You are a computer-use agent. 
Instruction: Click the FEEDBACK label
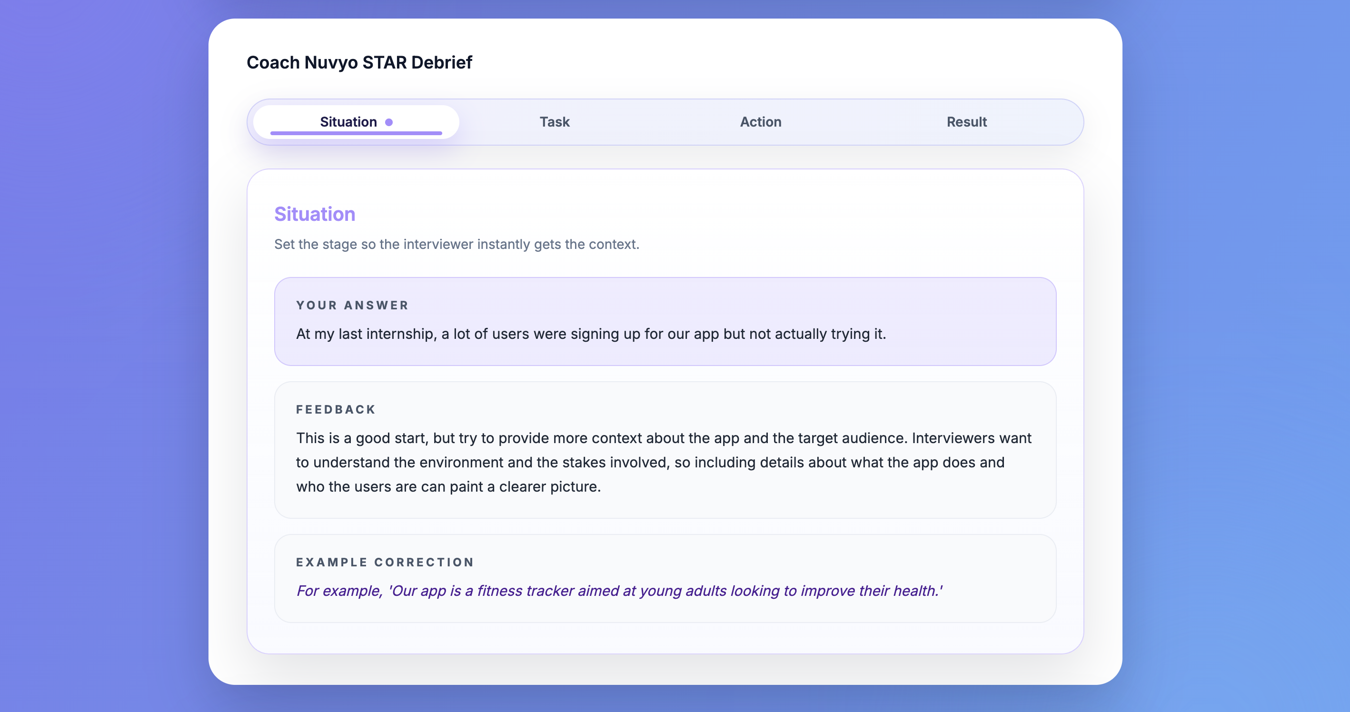336,410
